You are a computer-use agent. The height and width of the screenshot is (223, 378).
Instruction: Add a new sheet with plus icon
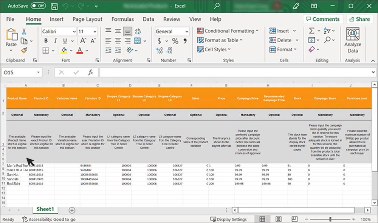click(x=72, y=210)
